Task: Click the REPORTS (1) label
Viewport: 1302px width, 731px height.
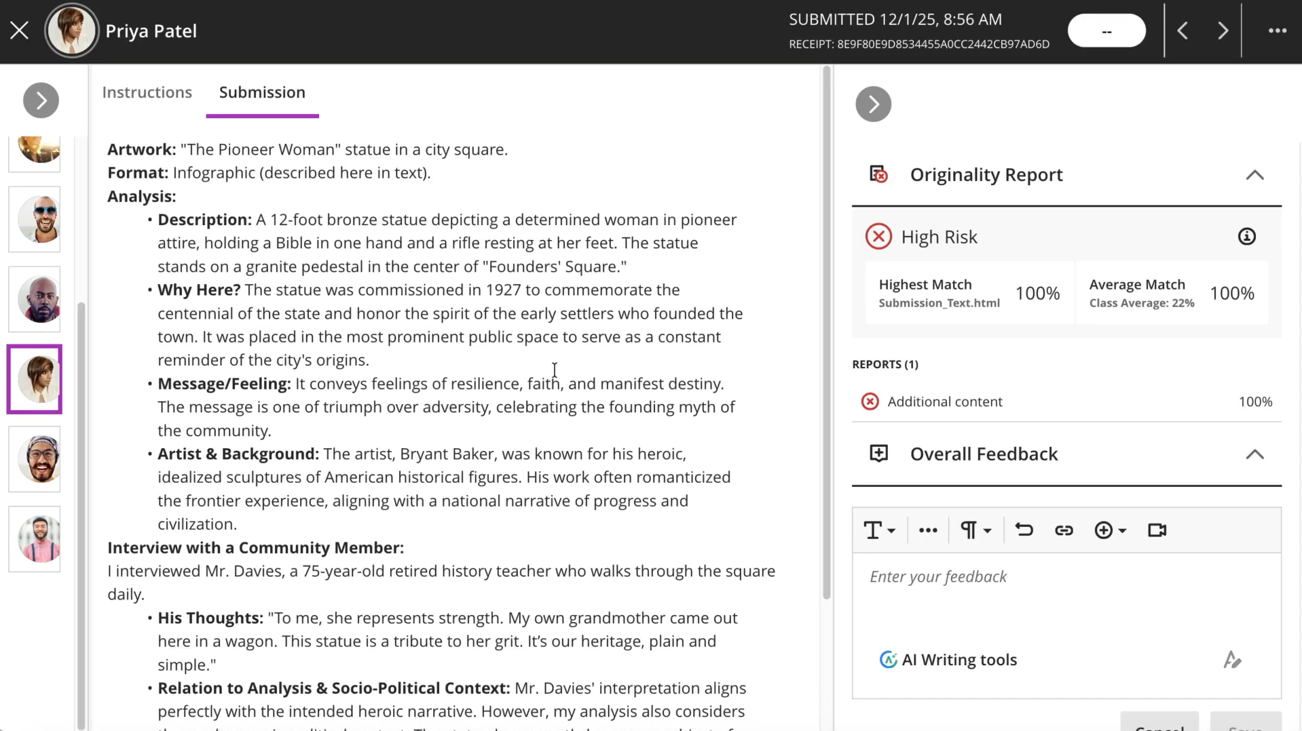Action: click(885, 364)
